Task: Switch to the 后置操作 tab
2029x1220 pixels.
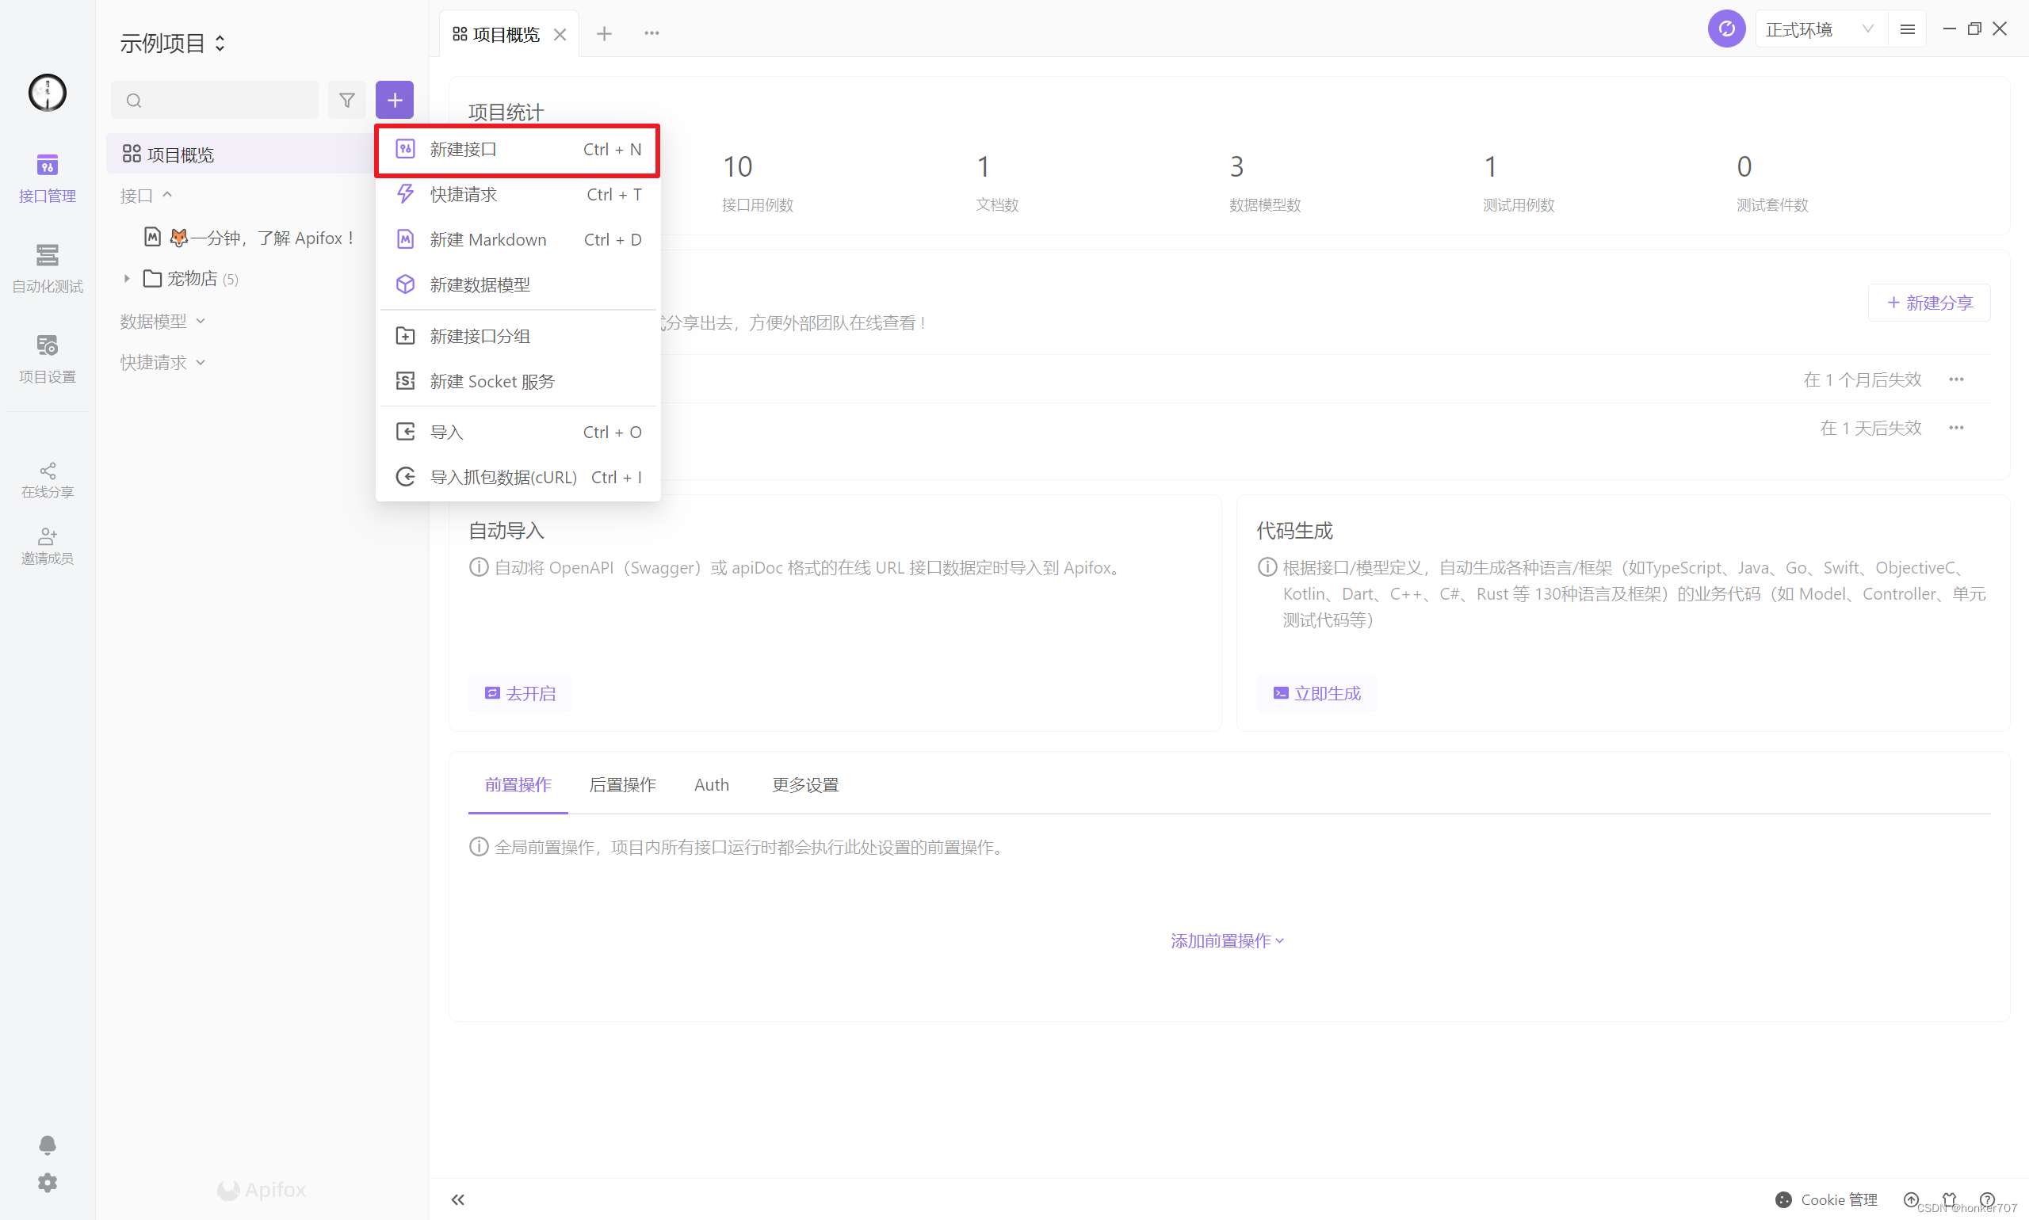Action: (623, 785)
